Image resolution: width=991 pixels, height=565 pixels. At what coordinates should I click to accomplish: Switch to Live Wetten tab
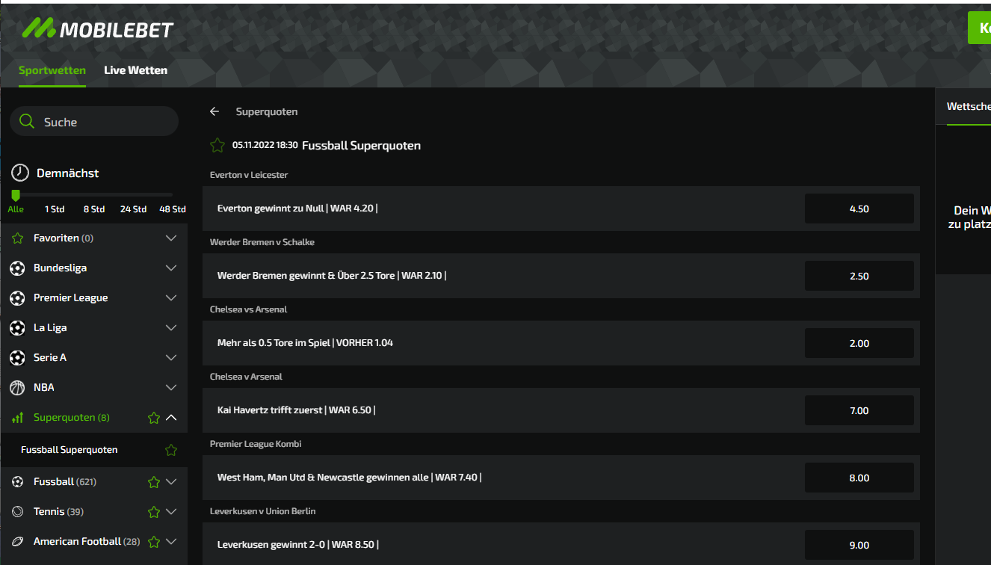tap(135, 70)
